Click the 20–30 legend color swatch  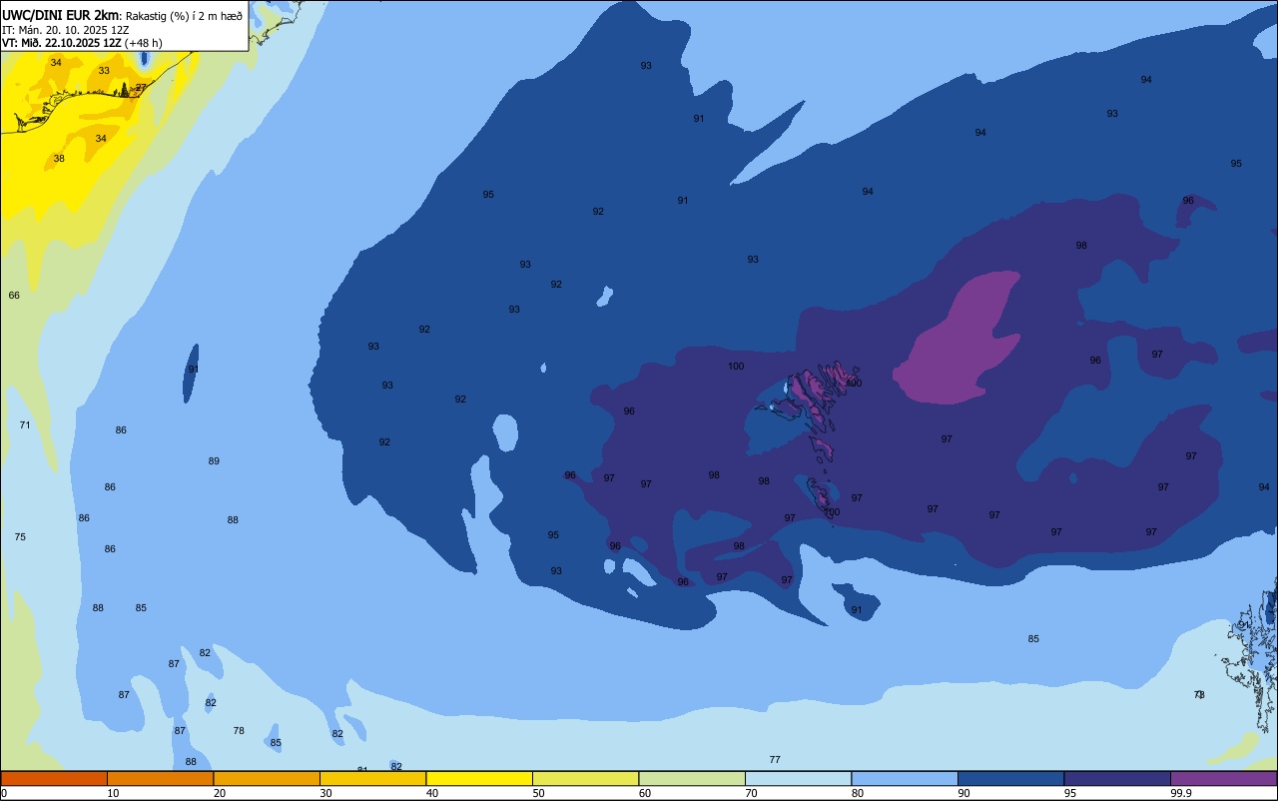coord(267,778)
